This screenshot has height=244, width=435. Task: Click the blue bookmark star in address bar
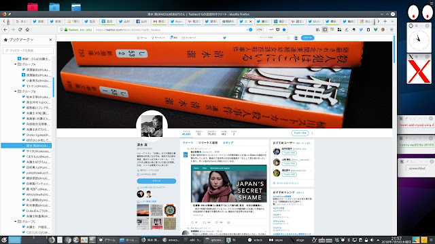click(284, 30)
